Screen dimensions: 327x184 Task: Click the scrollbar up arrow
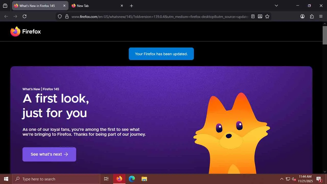click(x=325, y=24)
